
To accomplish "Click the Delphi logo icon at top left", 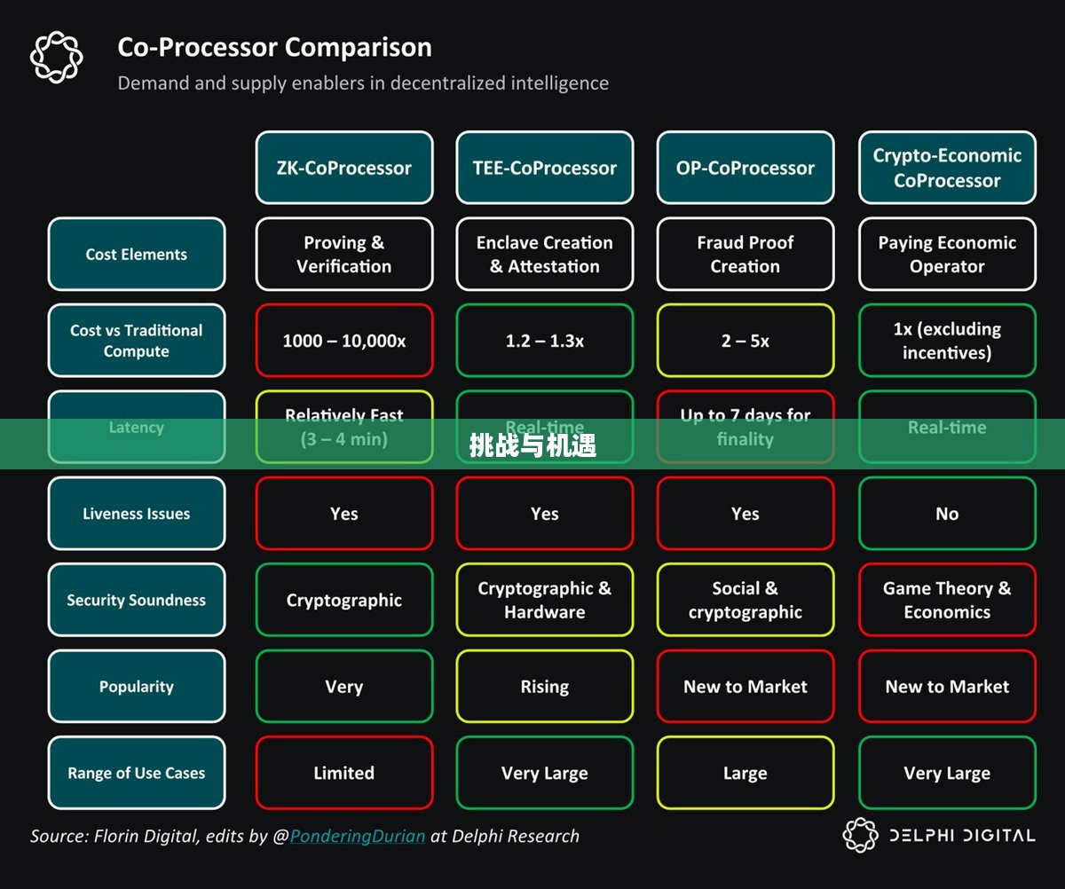I will pos(57,57).
